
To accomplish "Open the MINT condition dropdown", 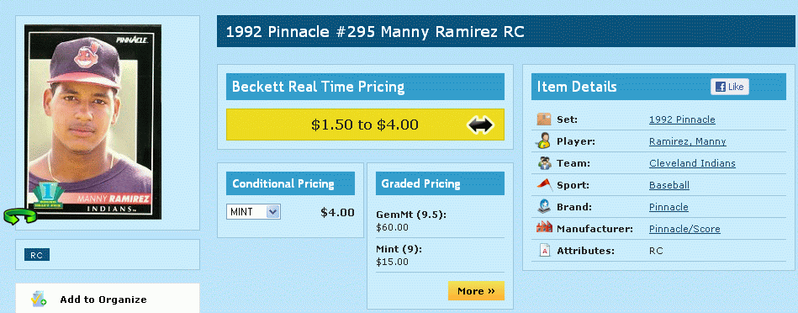I will click(x=253, y=212).
